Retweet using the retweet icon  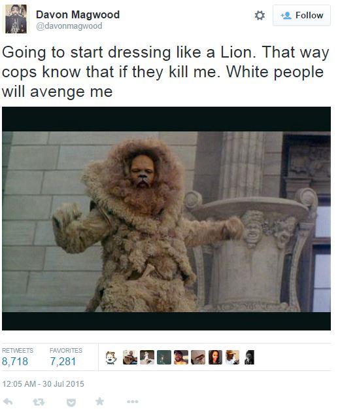[x=39, y=402]
